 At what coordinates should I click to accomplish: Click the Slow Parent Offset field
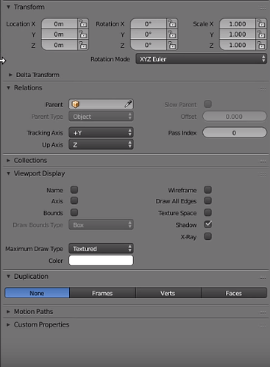pyautogui.click(x=235, y=117)
